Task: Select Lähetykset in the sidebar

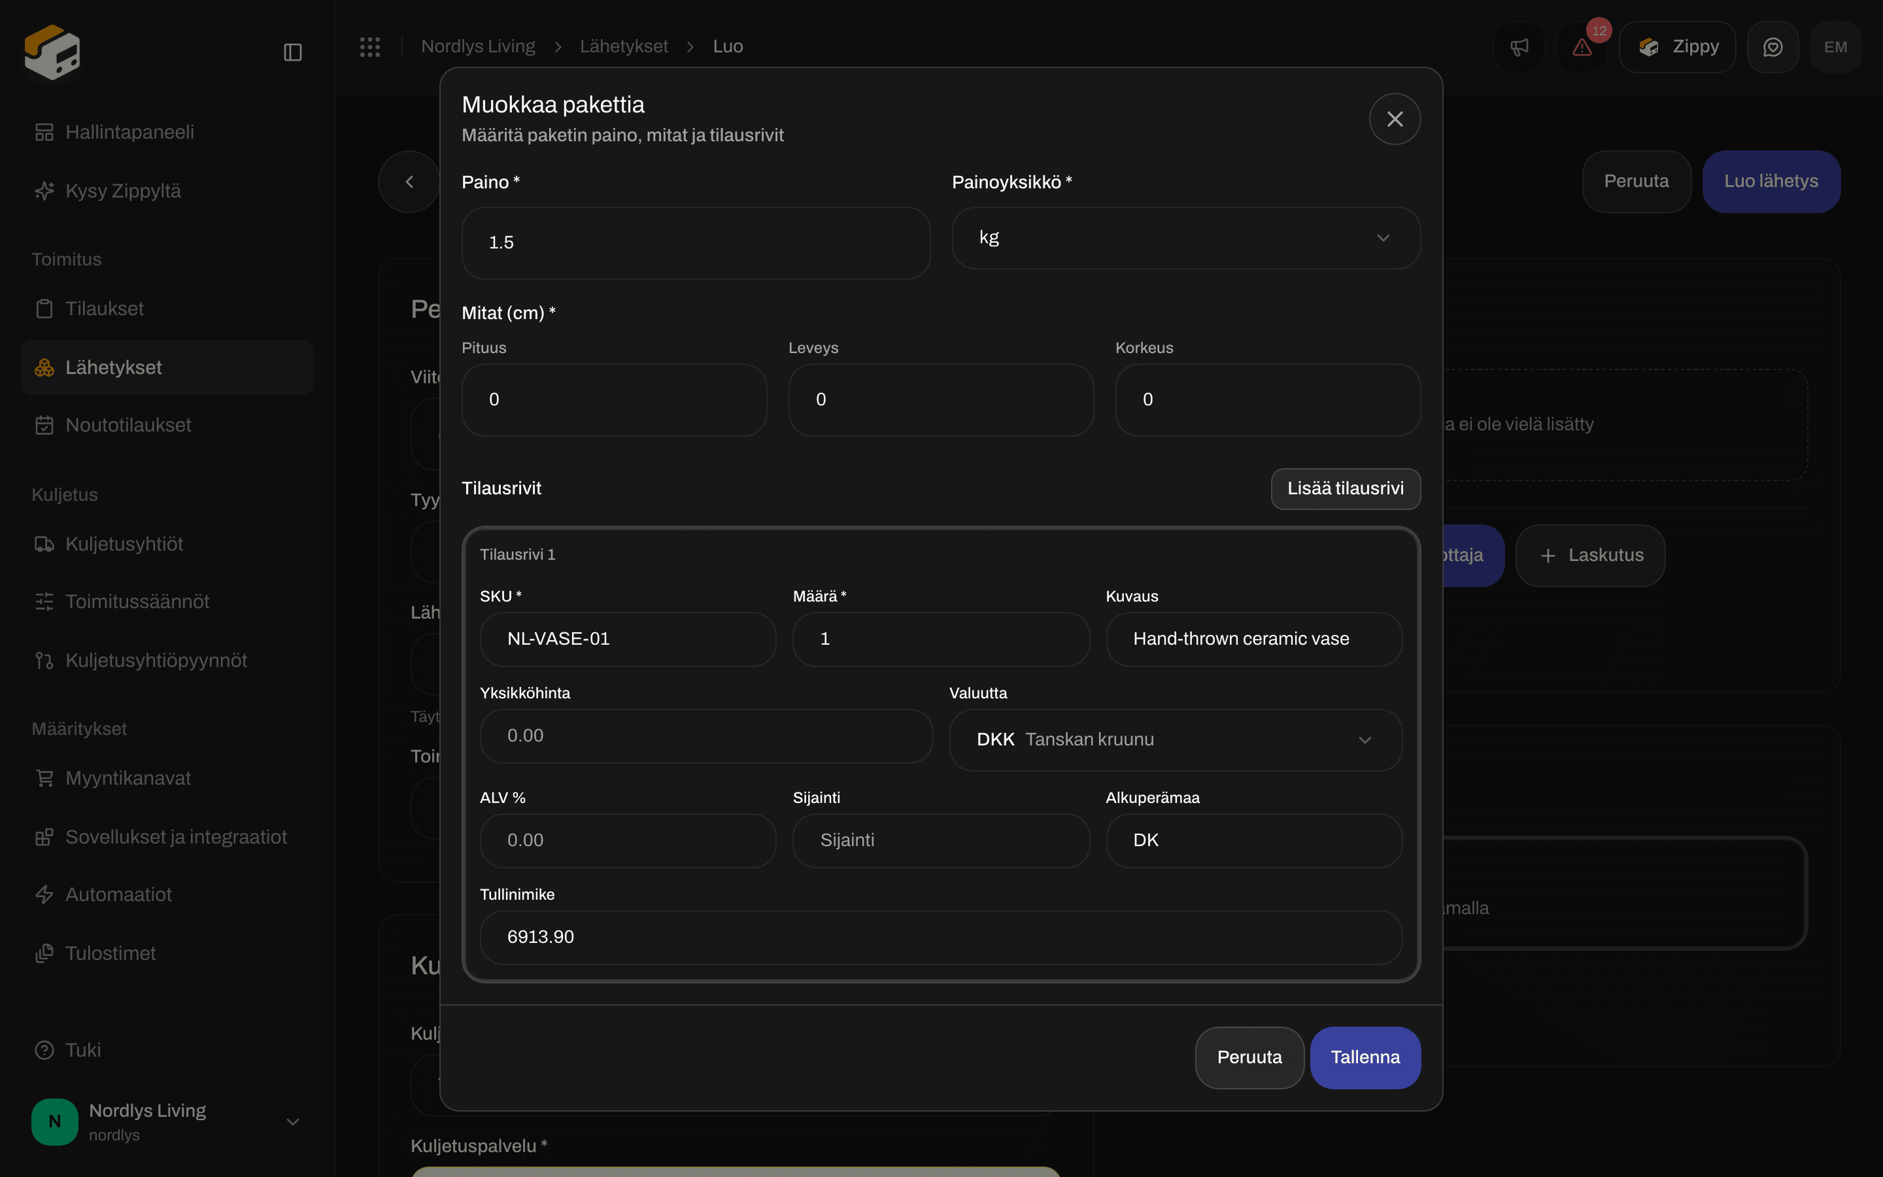Action: pos(167,367)
